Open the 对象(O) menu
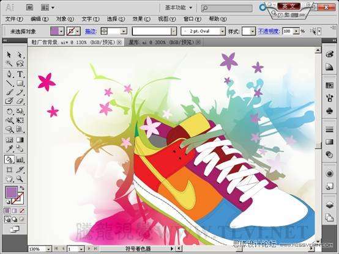339x254 pixels. pyautogui.click(x=65, y=19)
